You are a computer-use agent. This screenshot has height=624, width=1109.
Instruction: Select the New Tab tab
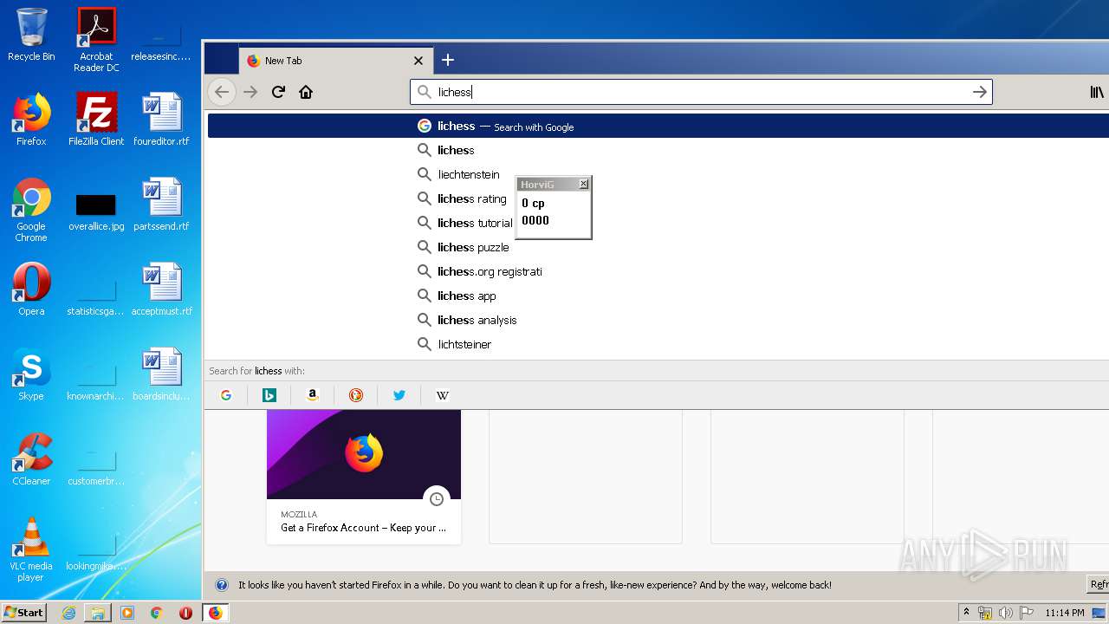pos(336,61)
